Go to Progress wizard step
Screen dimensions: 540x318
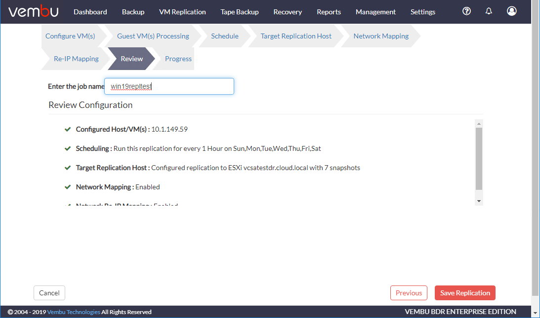pos(178,59)
